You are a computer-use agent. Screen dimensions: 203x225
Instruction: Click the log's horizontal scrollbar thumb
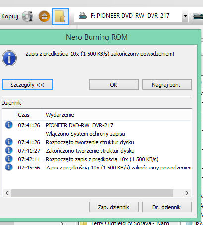pyautogui.click(x=92, y=193)
